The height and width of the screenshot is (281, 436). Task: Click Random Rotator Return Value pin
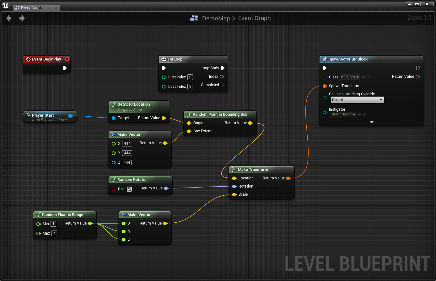[166, 188]
